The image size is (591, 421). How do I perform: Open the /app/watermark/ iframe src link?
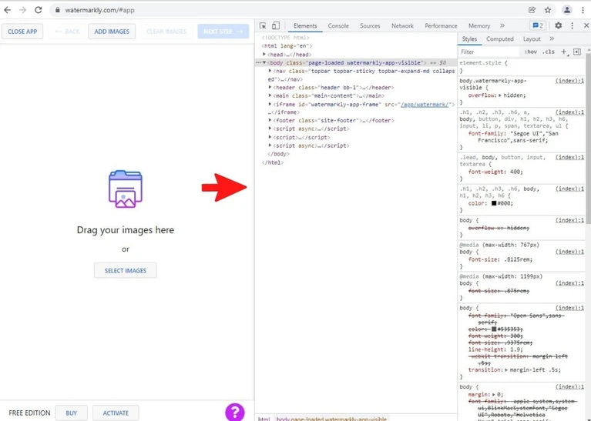click(425, 105)
